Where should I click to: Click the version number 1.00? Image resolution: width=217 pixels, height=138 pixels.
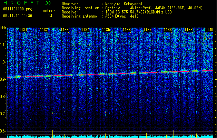click(x=46, y=3)
